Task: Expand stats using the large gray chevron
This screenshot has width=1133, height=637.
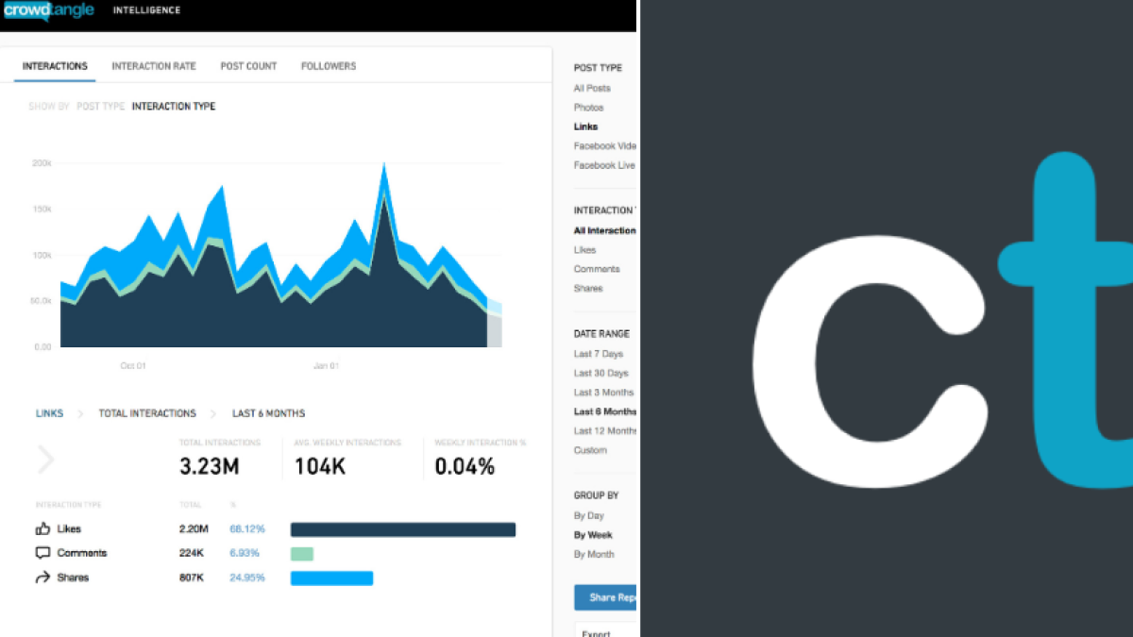Action: (45, 460)
